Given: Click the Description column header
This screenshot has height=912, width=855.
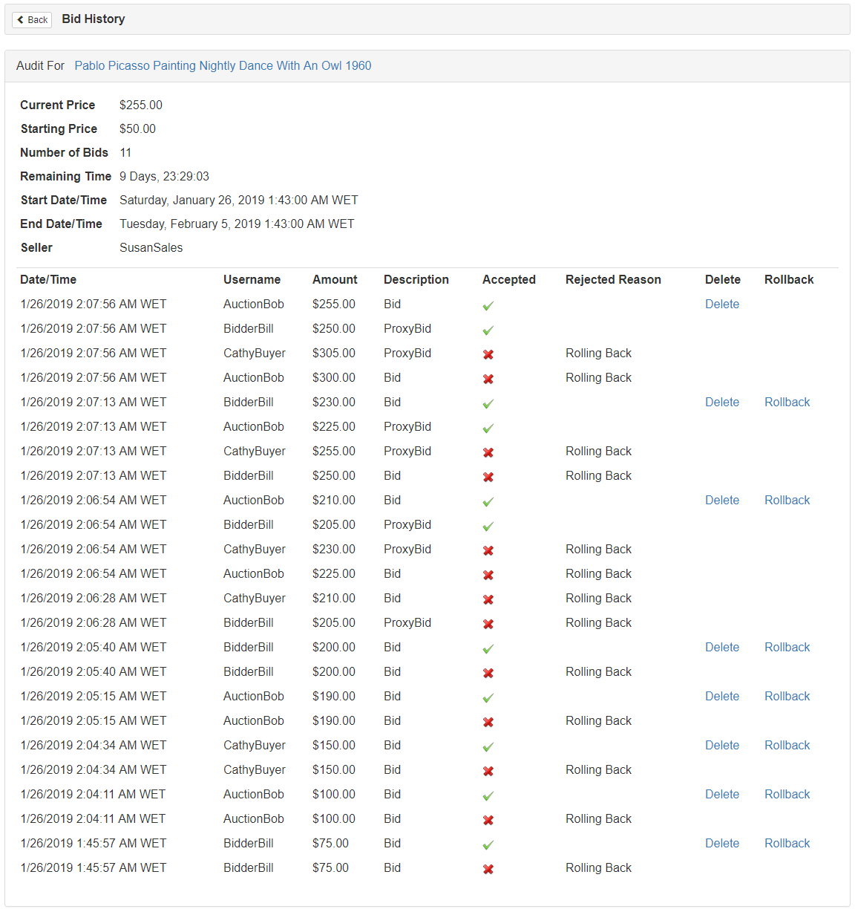Looking at the screenshot, I should (416, 279).
